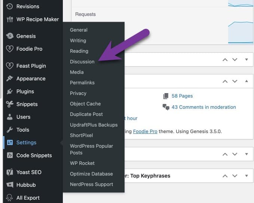Viewport: 254px width, 203px height.
Task: Move Top Keyphrases widget up
Action: coord(225,176)
